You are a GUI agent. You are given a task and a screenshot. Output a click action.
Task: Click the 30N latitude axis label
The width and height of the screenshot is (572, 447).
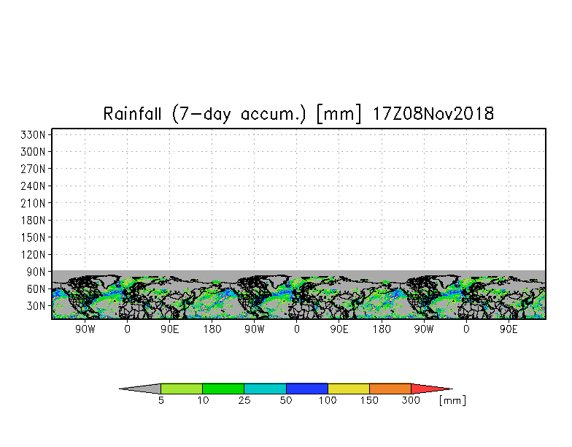point(36,305)
